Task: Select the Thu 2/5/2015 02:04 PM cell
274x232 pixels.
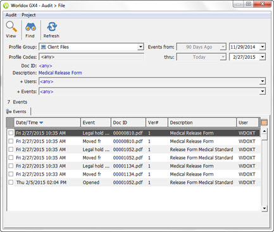Action: 41,182
